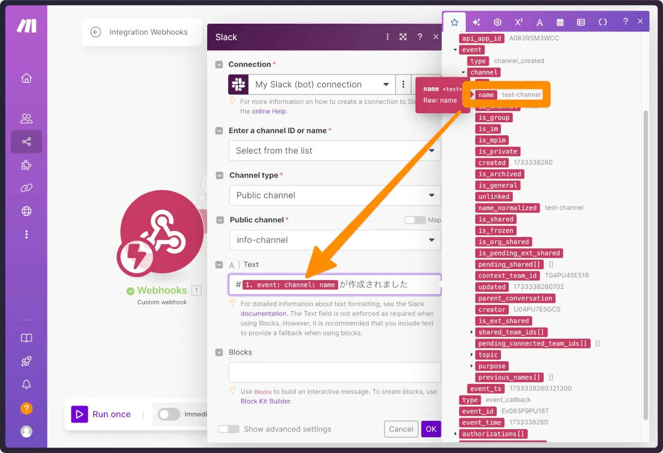
Task: Open the Slack module three-dots menu
Action: tap(387, 37)
